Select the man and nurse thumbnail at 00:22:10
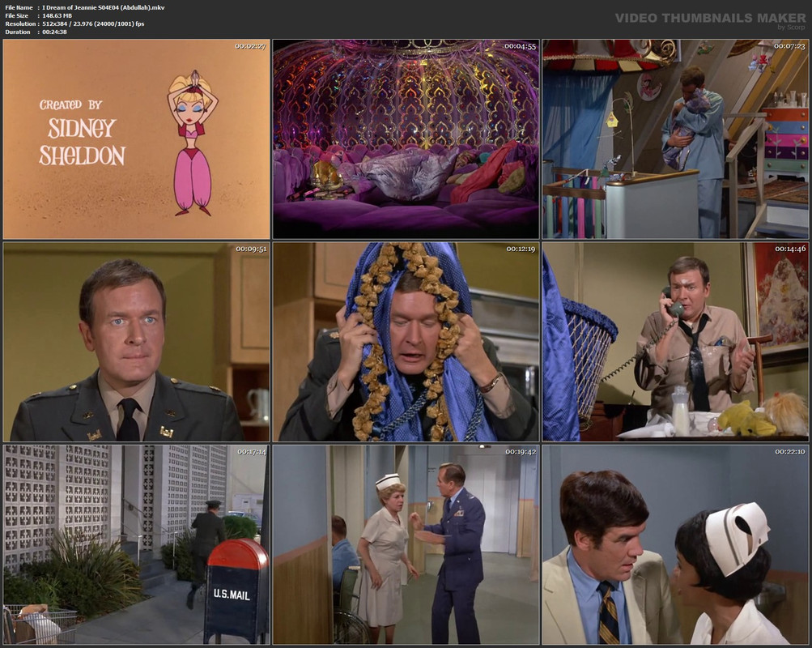 click(x=675, y=544)
